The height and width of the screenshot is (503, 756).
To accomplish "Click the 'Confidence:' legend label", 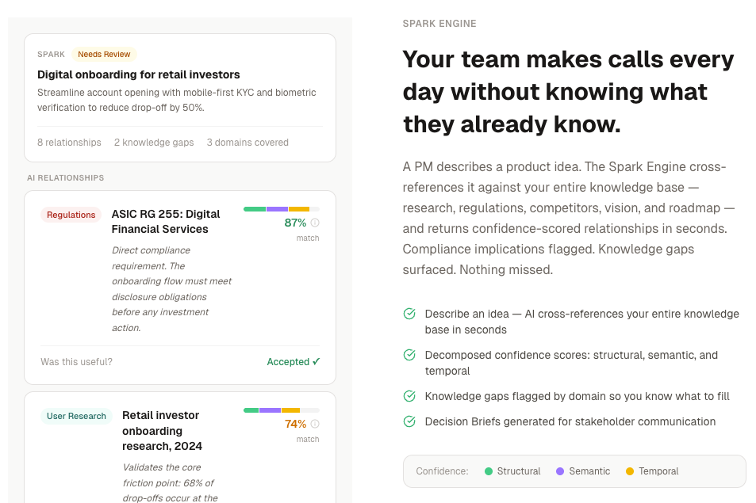I will (442, 471).
